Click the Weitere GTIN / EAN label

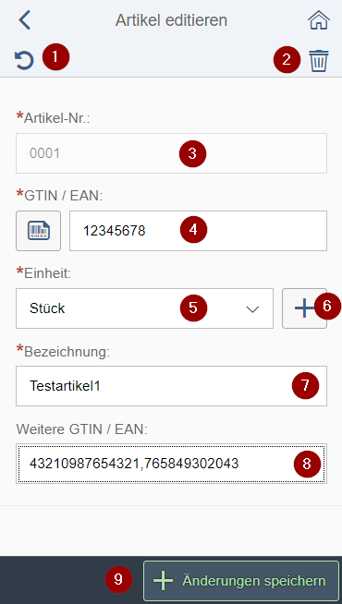click(x=82, y=429)
